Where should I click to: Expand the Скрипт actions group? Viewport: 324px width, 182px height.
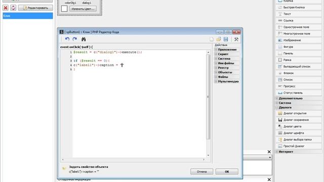coord(216,54)
